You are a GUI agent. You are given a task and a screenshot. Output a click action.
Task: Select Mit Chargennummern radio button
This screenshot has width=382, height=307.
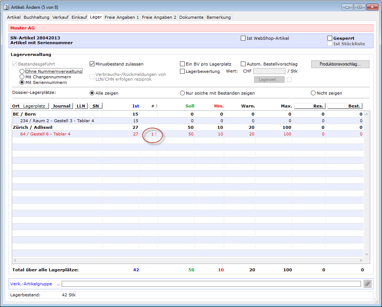pos(22,77)
